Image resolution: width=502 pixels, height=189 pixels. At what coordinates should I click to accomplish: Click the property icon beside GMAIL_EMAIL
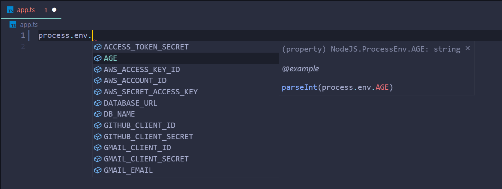pyautogui.click(x=98, y=170)
